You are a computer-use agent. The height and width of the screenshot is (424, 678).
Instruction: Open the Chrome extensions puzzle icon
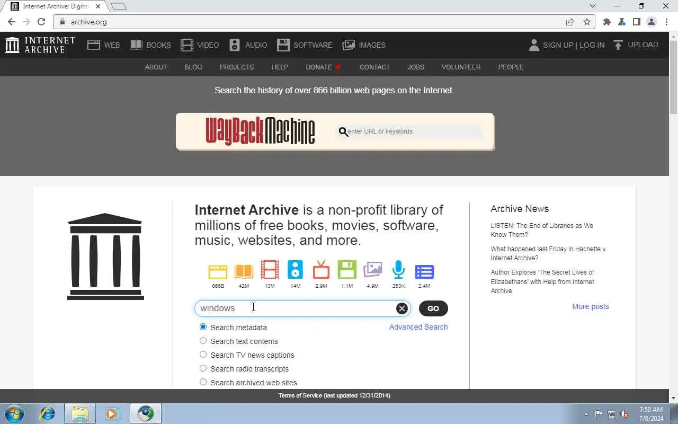tap(607, 22)
